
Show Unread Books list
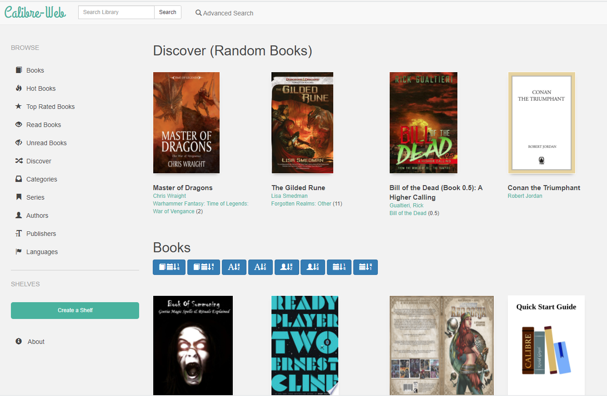point(46,143)
